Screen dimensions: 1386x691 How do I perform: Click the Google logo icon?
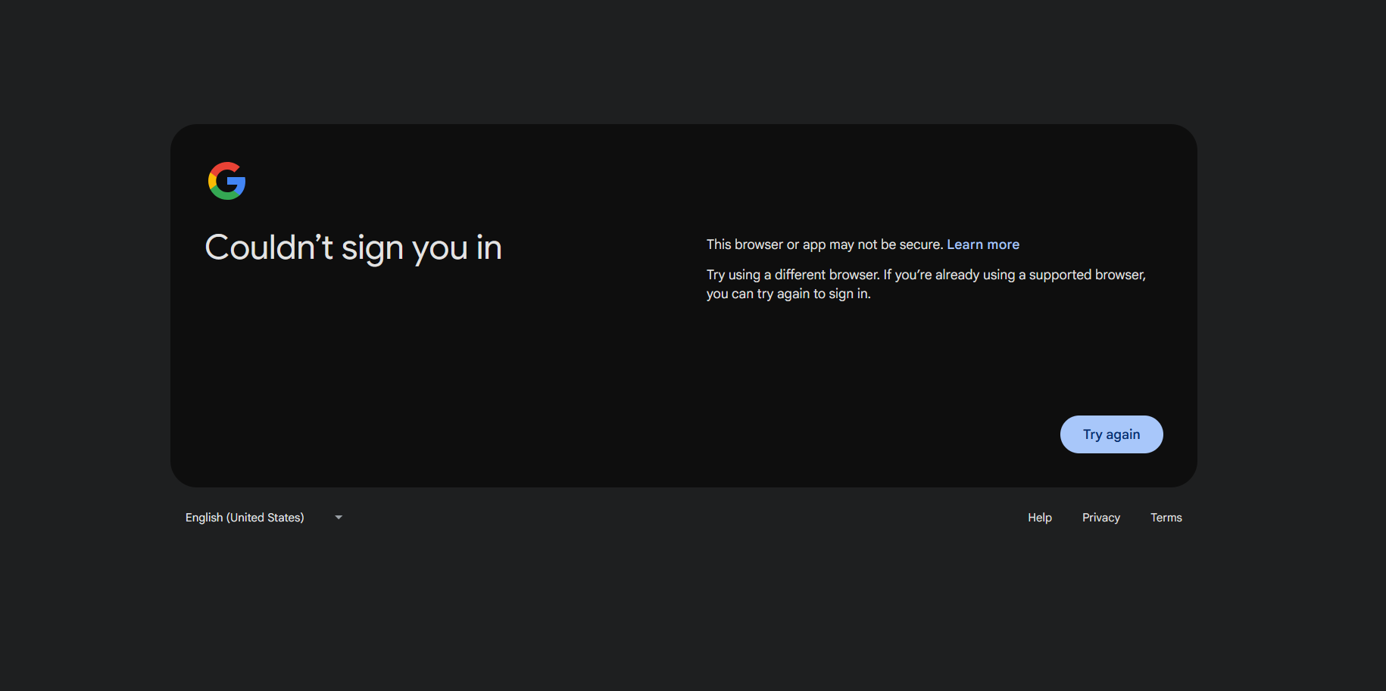pyautogui.click(x=226, y=181)
